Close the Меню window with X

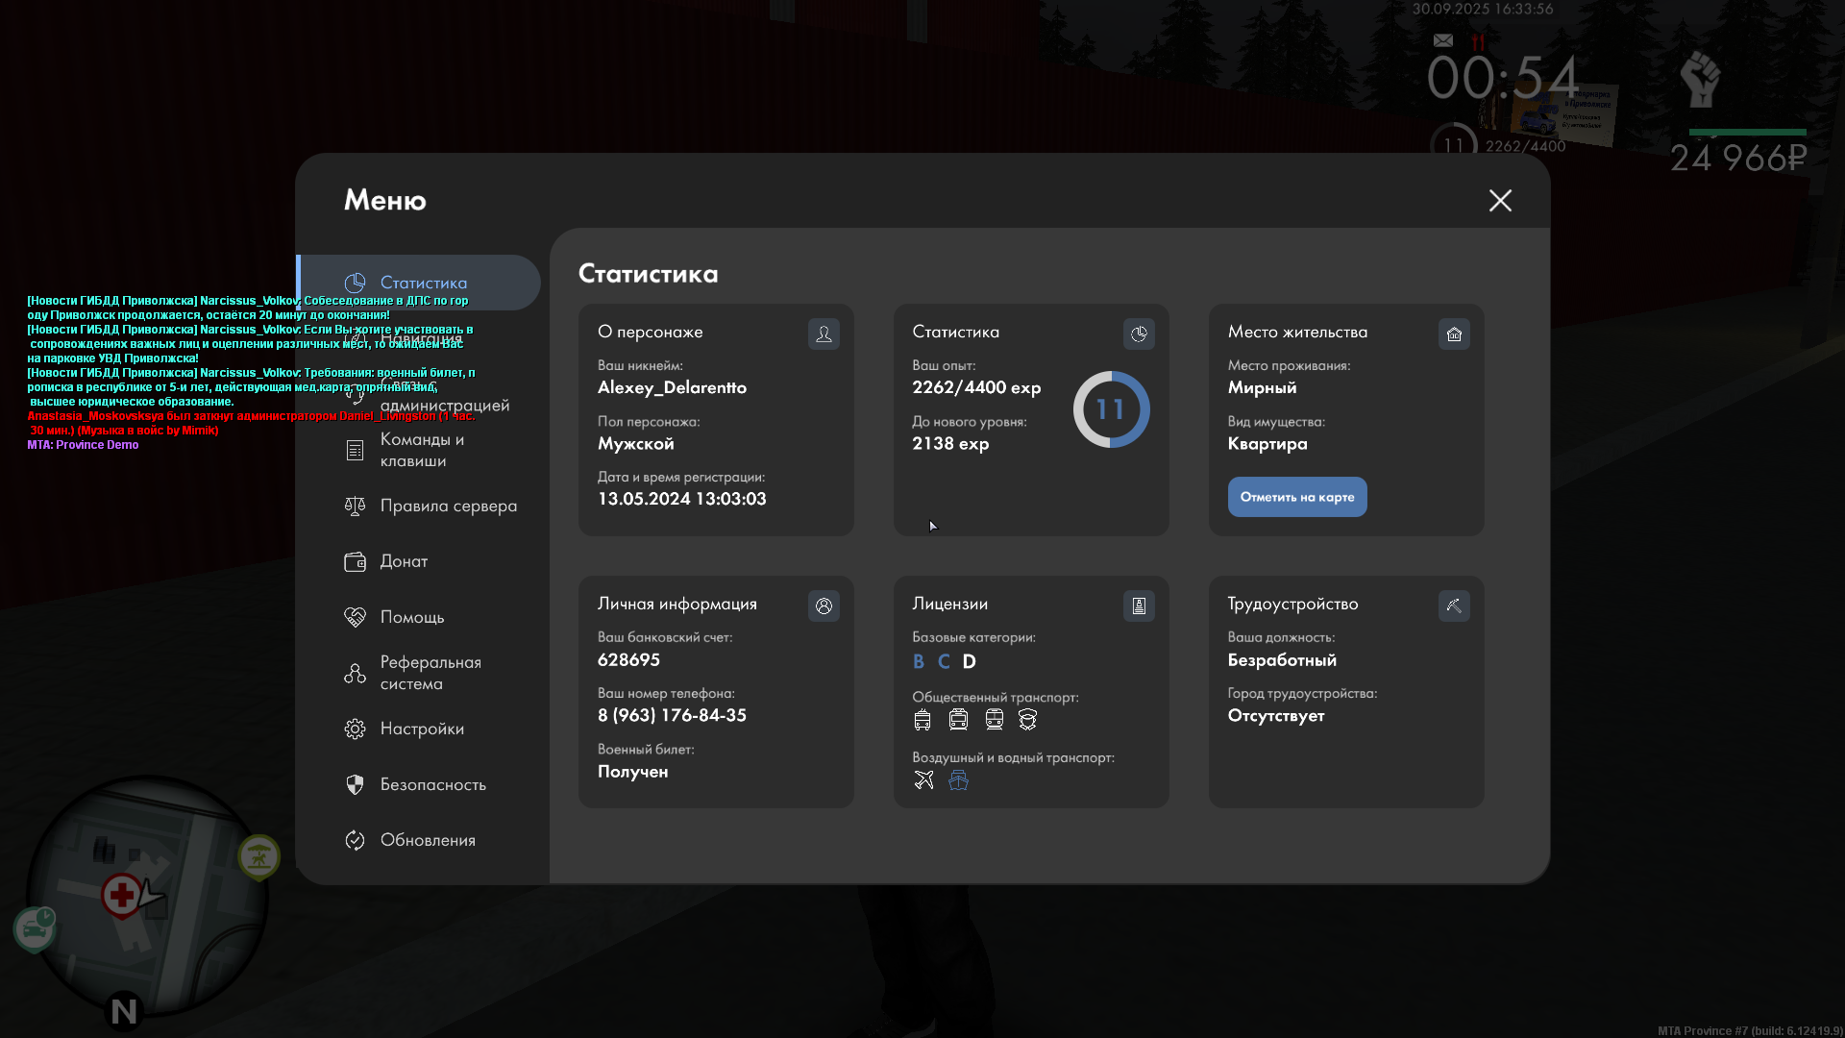pos(1500,200)
